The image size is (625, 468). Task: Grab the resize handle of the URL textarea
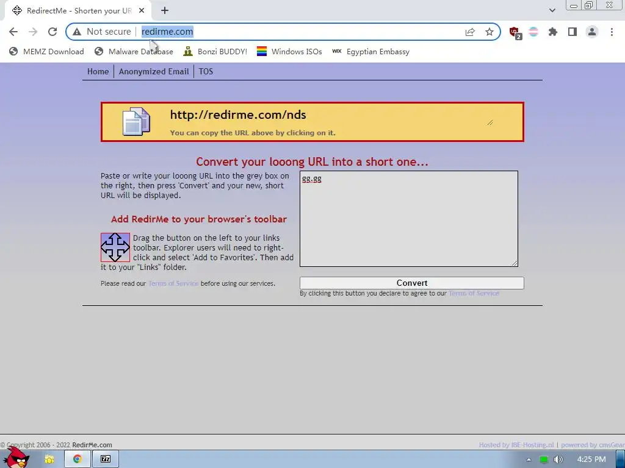coord(515,263)
